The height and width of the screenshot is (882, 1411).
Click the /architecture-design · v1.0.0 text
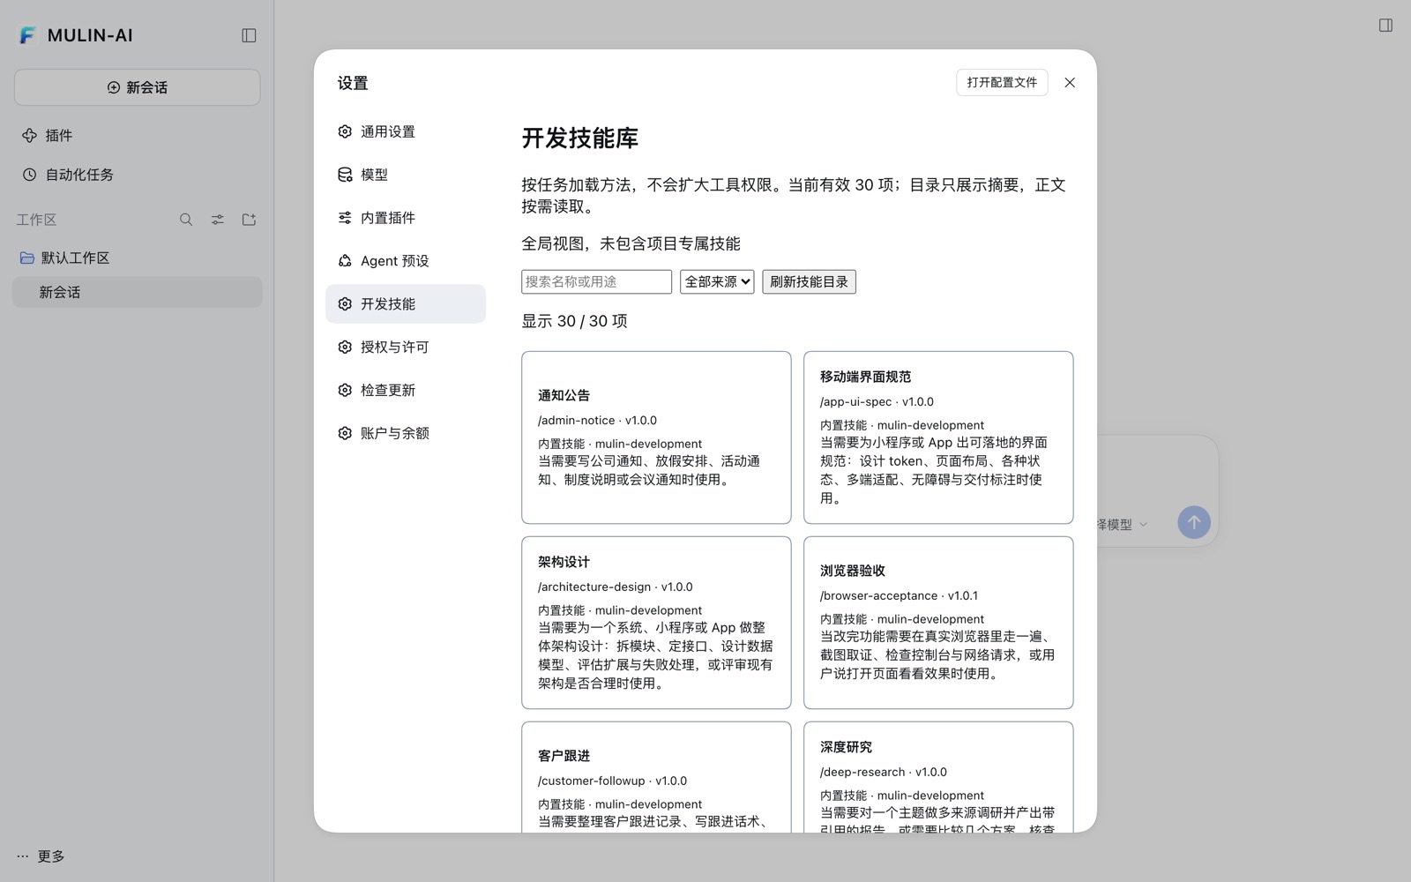[x=616, y=587]
